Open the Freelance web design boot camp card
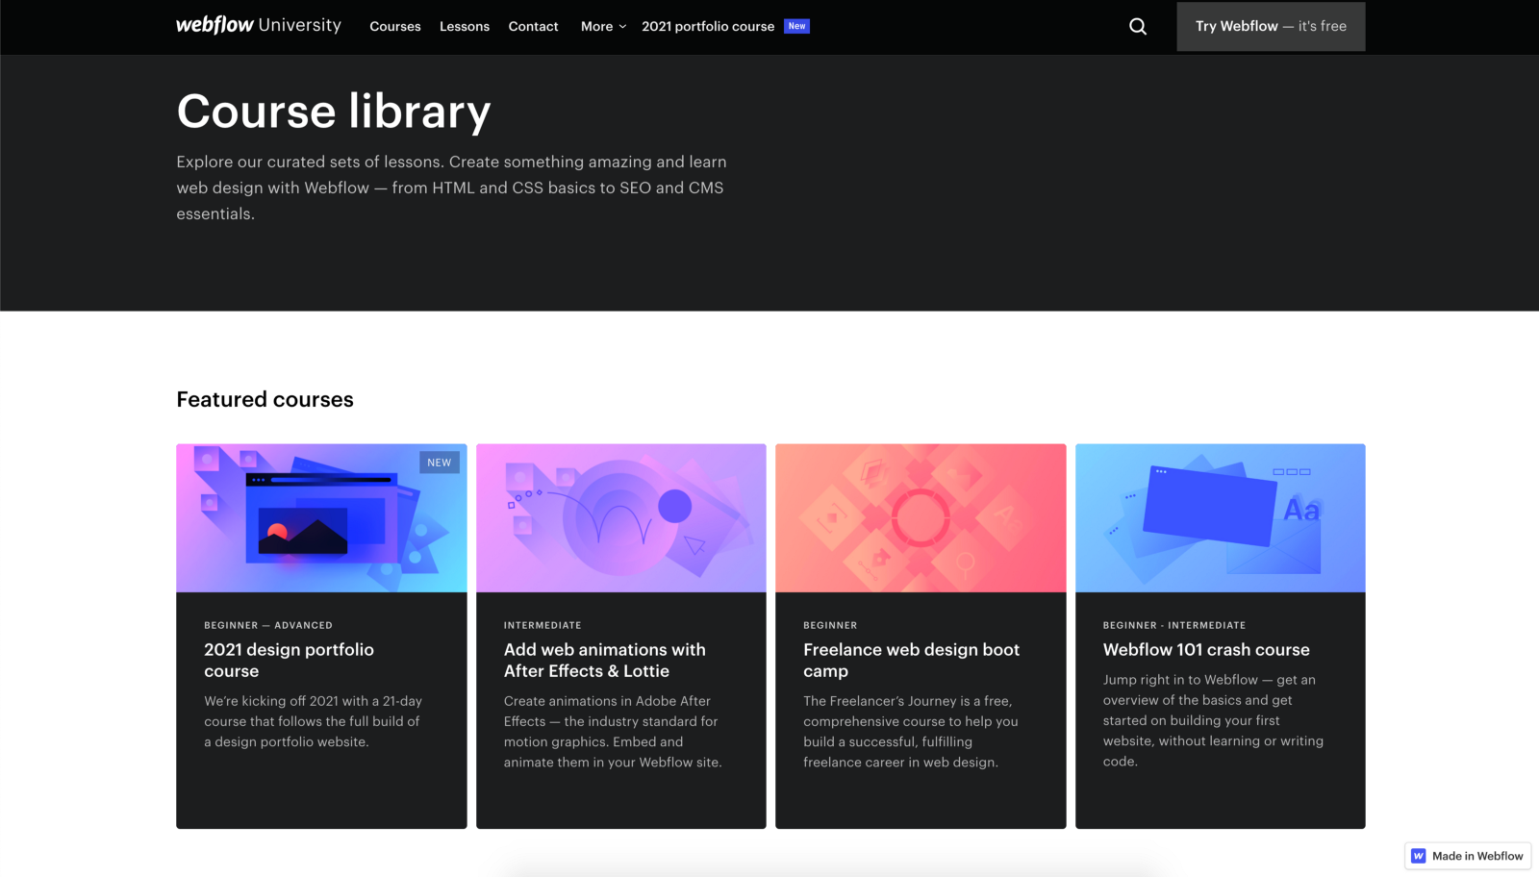Screen dimensions: 1539x877 point(920,635)
